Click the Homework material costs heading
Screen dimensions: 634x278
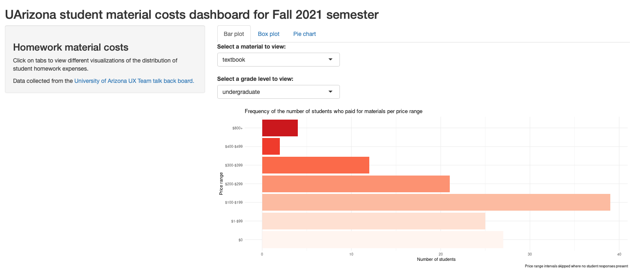[x=71, y=47]
